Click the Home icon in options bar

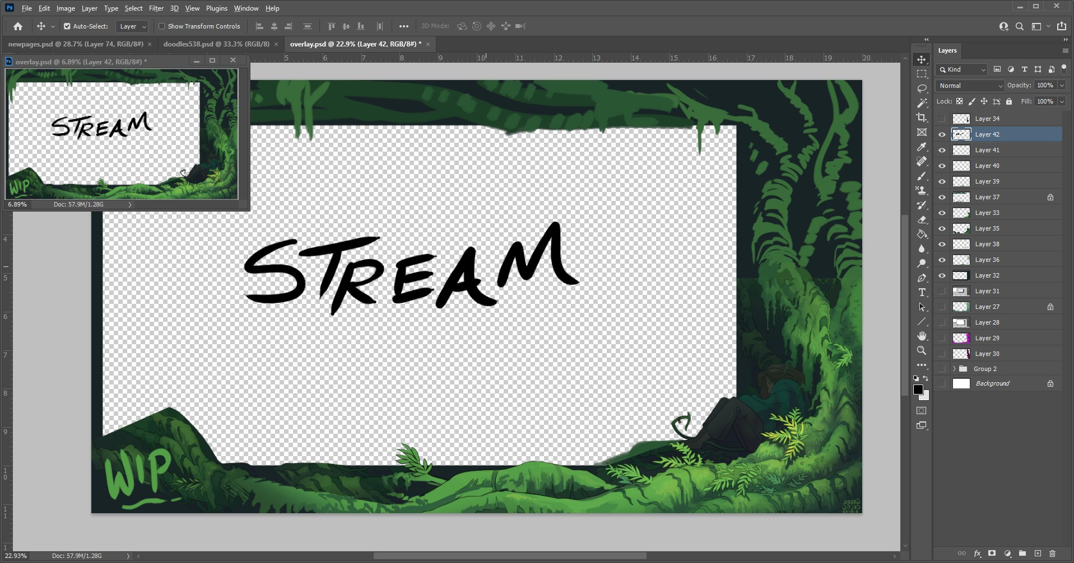[18, 26]
